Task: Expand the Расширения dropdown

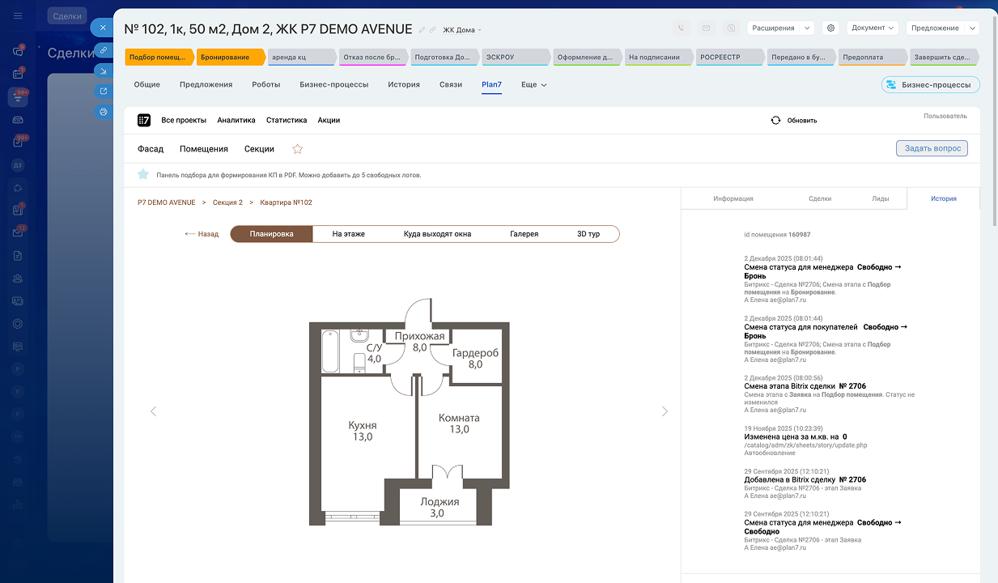Action: click(780, 28)
